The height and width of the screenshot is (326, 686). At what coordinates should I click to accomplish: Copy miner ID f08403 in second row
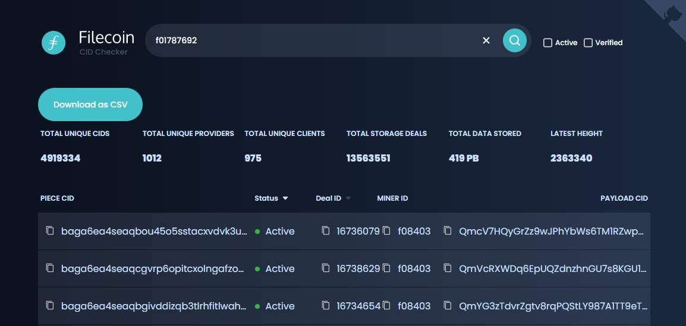tap(386, 268)
